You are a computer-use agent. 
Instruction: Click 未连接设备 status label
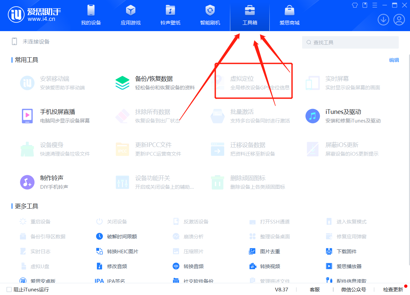point(36,42)
